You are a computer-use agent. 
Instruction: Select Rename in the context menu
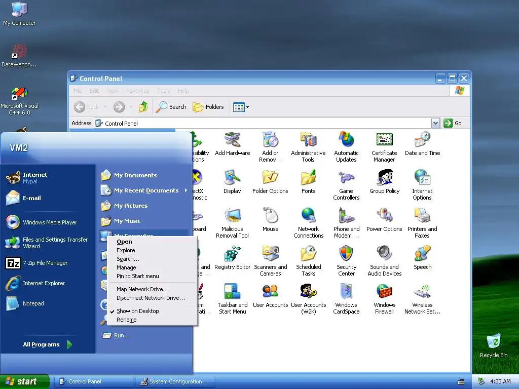point(152,320)
